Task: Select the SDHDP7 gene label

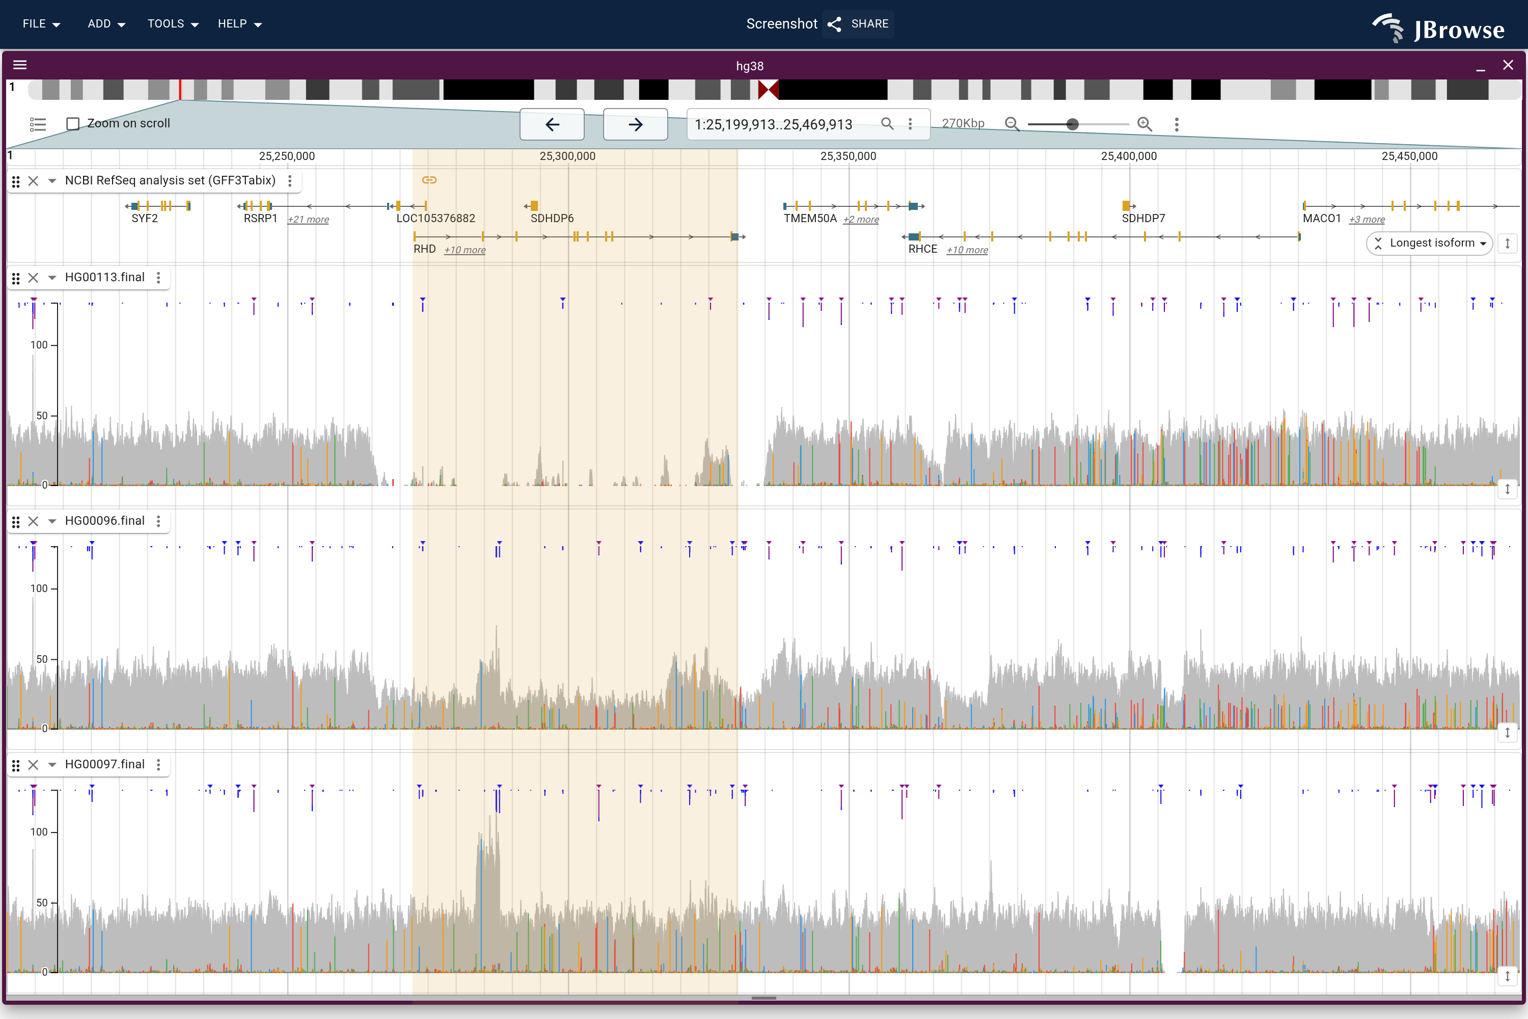Action: point(1143,219)
